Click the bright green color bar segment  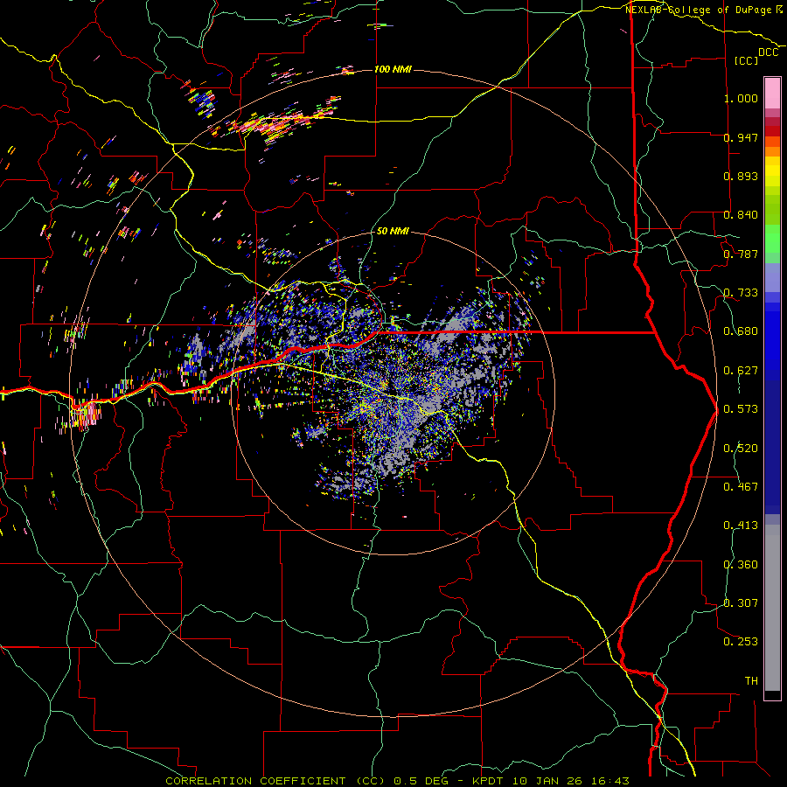[772, 239]
